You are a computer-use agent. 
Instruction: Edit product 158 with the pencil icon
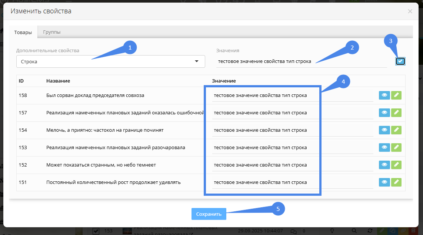tap(396, 95)
